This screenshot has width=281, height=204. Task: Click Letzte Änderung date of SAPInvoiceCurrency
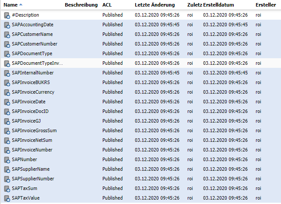pos(157,92)
